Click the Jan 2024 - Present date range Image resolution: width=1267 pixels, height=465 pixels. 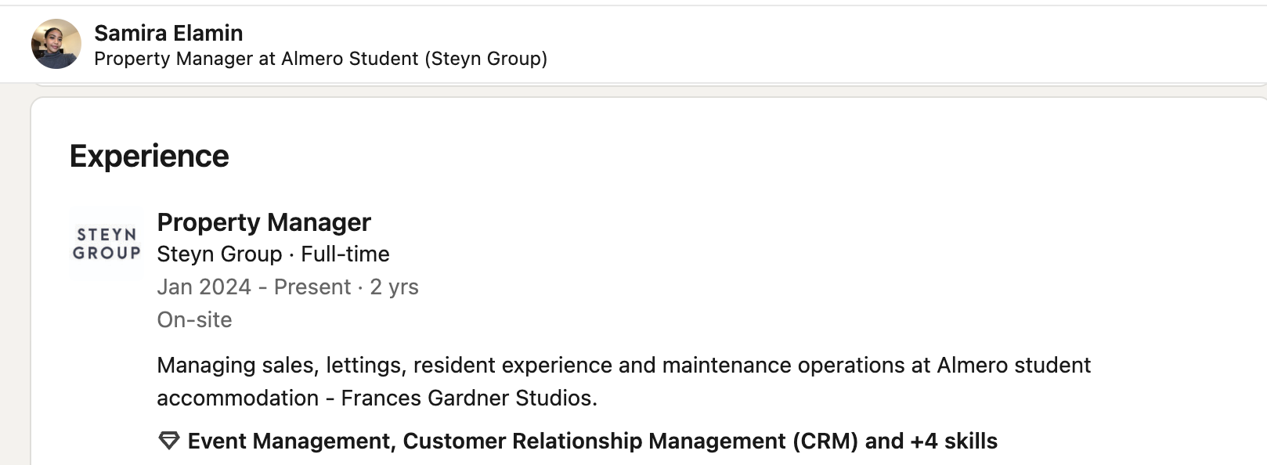point(287,287)
